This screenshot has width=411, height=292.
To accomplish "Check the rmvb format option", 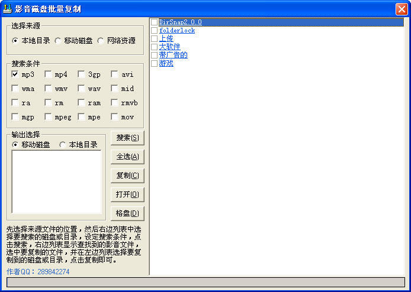I will 114,103.
